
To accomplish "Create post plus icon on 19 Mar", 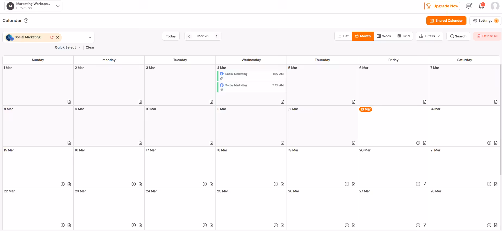I will [347, 184].
